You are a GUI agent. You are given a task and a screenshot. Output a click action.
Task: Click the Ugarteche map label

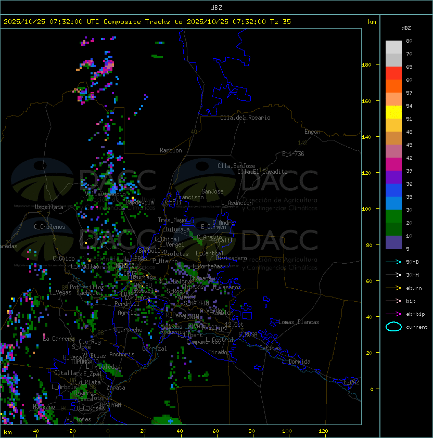129,330
